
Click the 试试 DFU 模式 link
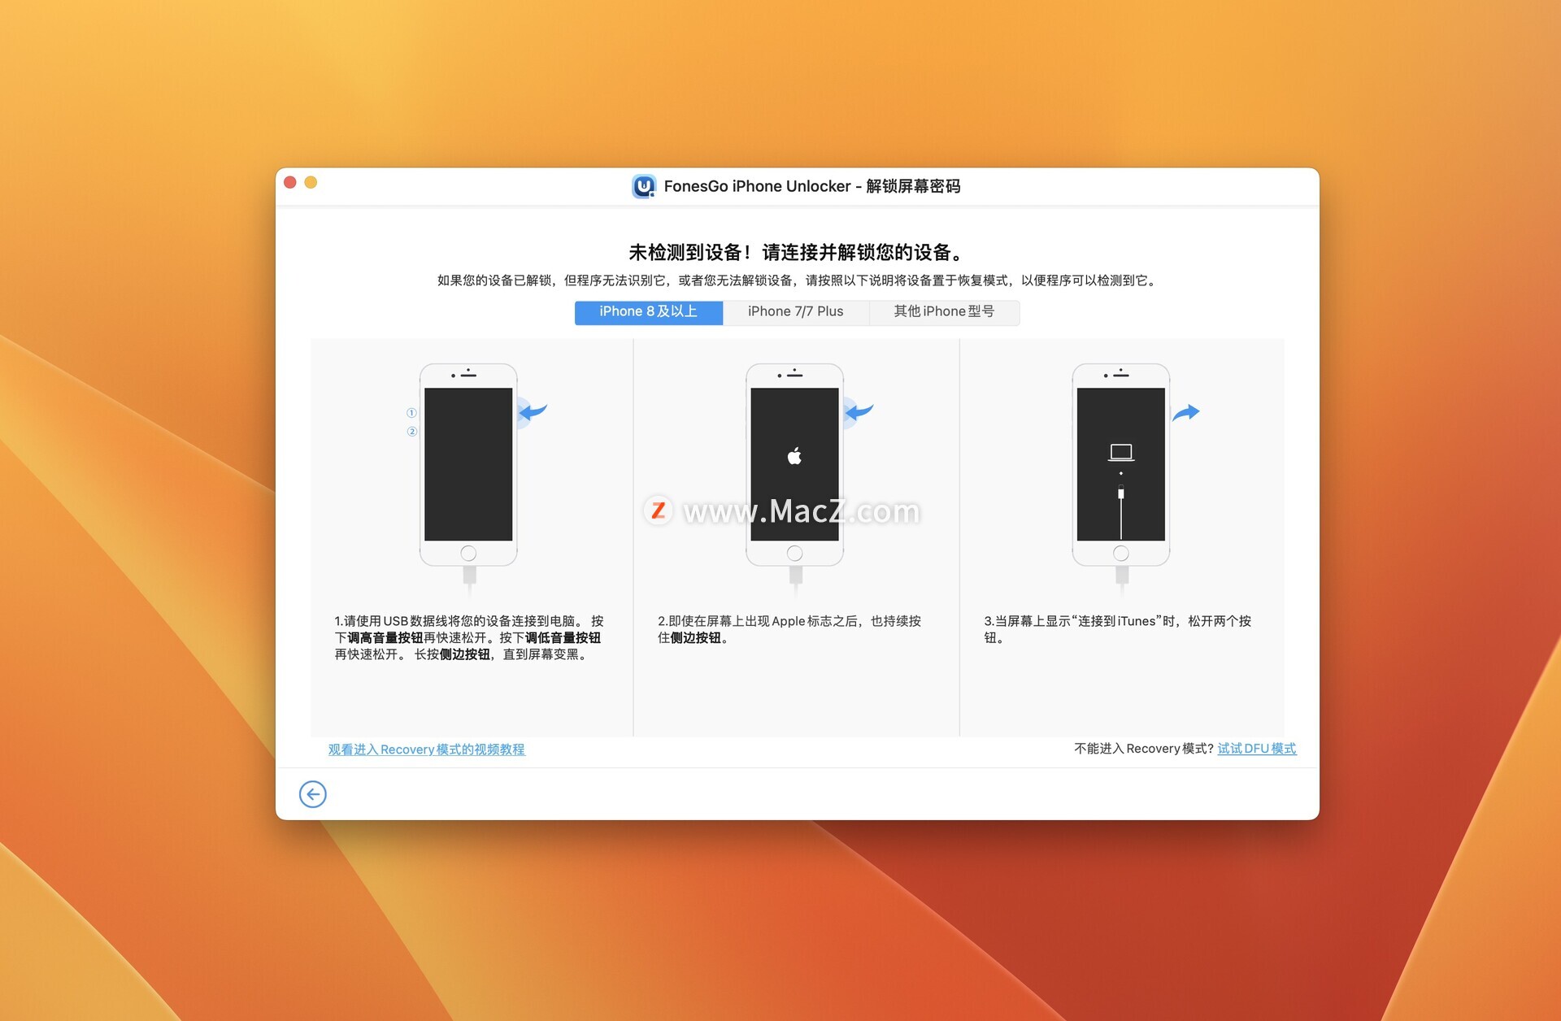(x=1257, y=749)
